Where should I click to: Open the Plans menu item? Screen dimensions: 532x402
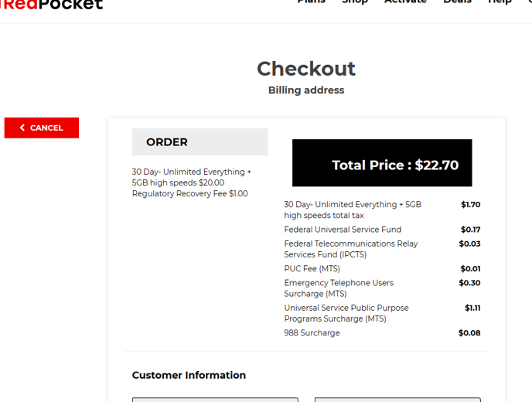point(311,2)
